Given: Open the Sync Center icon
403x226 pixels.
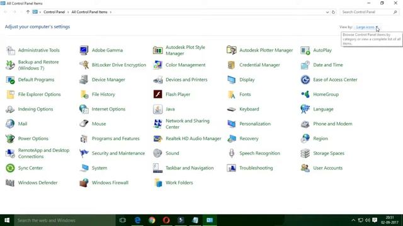Looking at the screenshot, I should point(11,168).
